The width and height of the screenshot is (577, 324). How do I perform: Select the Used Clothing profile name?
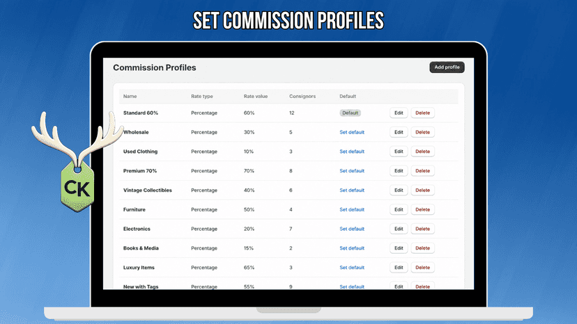pyautogui.click(x=140, y=152)
